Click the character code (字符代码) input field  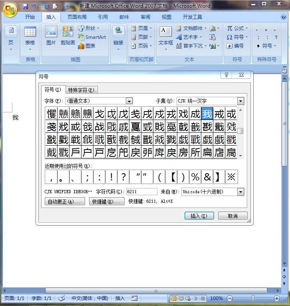tap(142, 192)
